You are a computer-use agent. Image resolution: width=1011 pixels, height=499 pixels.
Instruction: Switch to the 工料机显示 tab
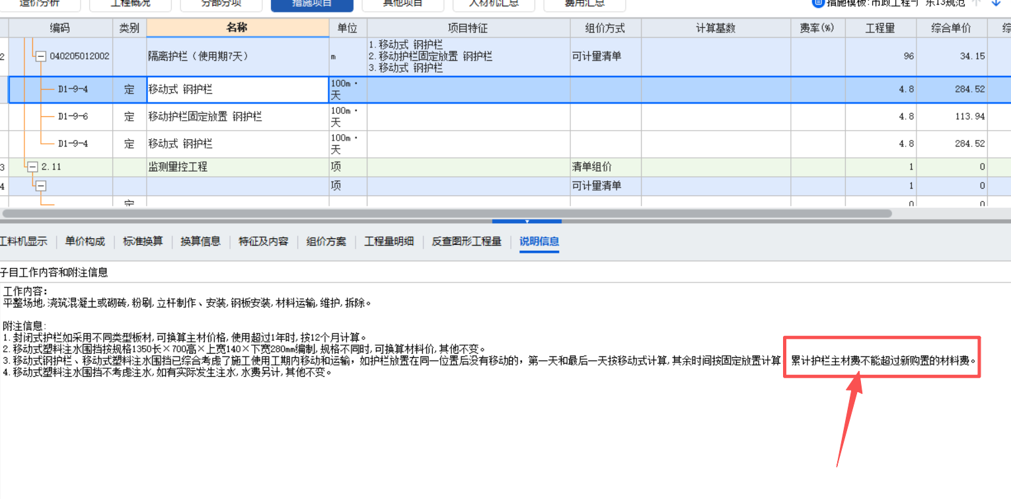pos(24,242)
